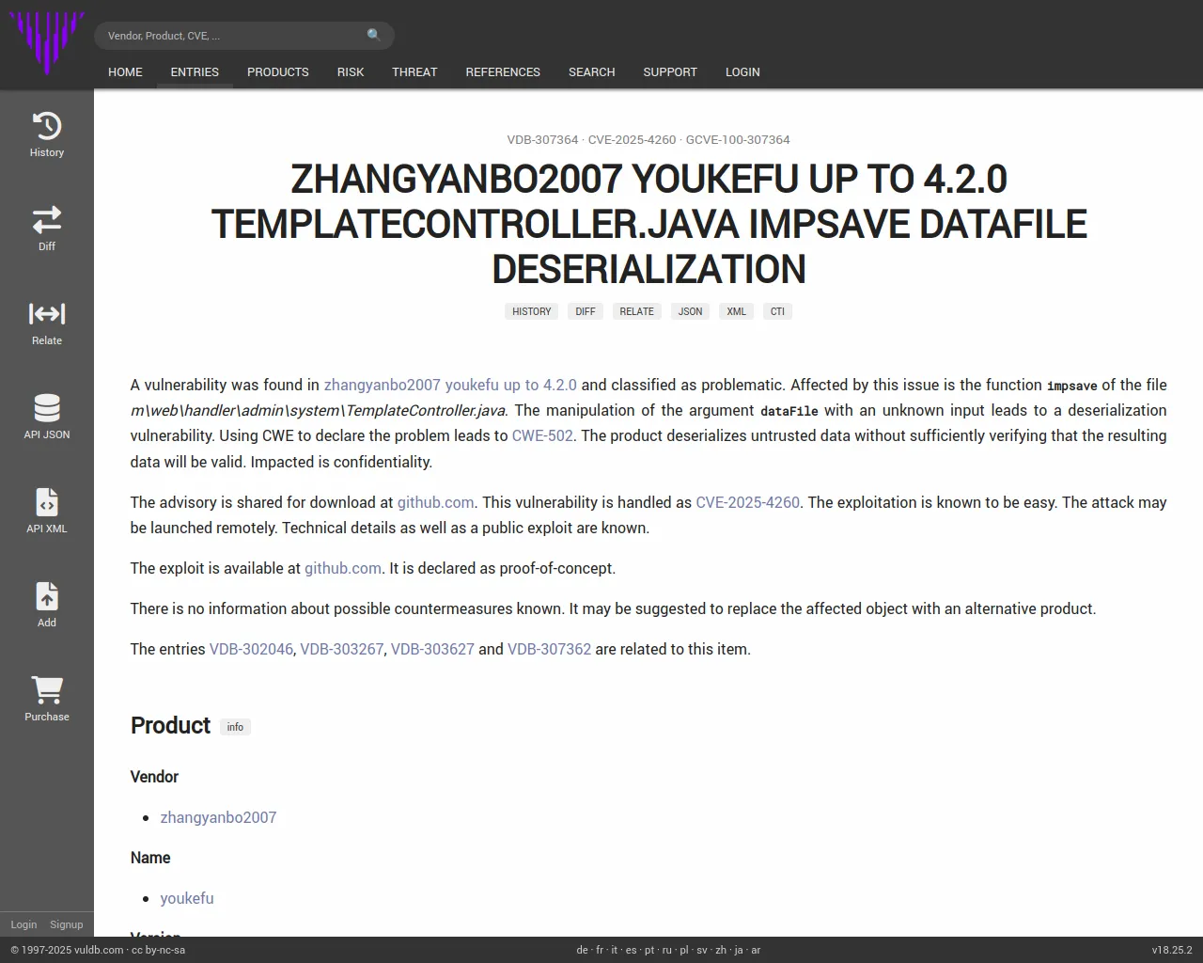Viewport: 1203px width, 963px height.
Task: Click the Signup link in sidebar
Action: pyautogui.click(x=67, y=924)
